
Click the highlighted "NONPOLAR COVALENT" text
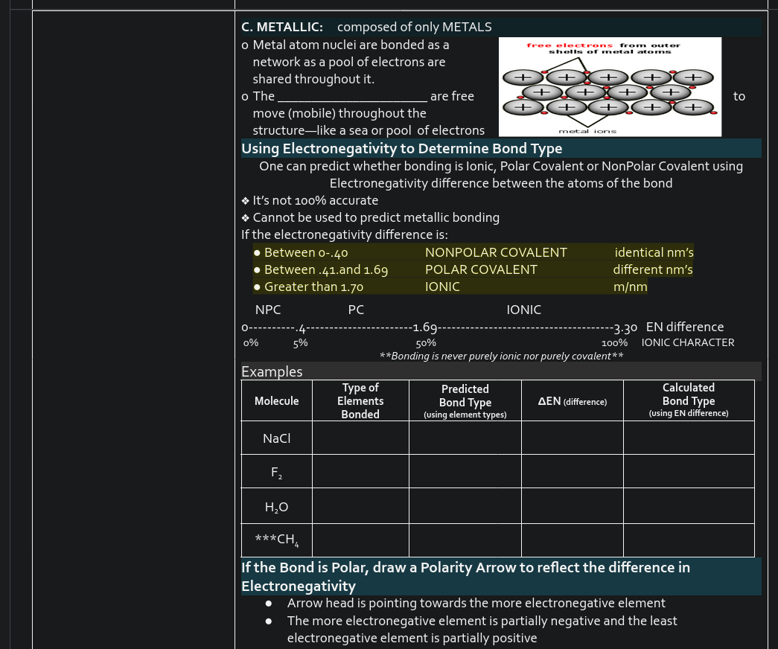(x=496, y=252)
